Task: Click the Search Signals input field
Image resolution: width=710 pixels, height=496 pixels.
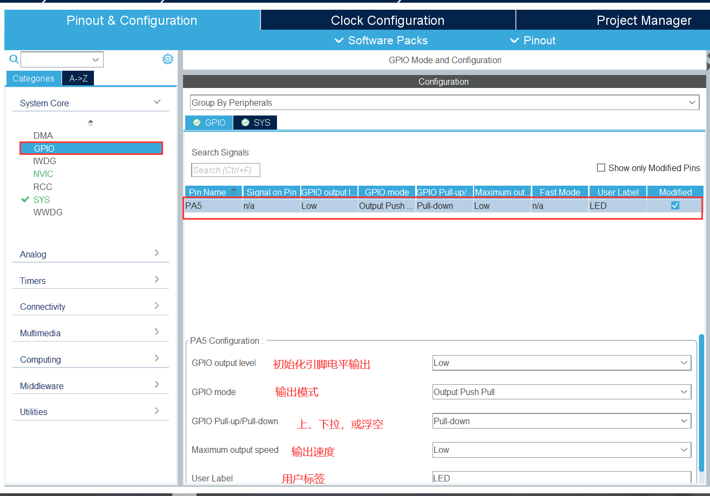Action: (x=226, y=170)
